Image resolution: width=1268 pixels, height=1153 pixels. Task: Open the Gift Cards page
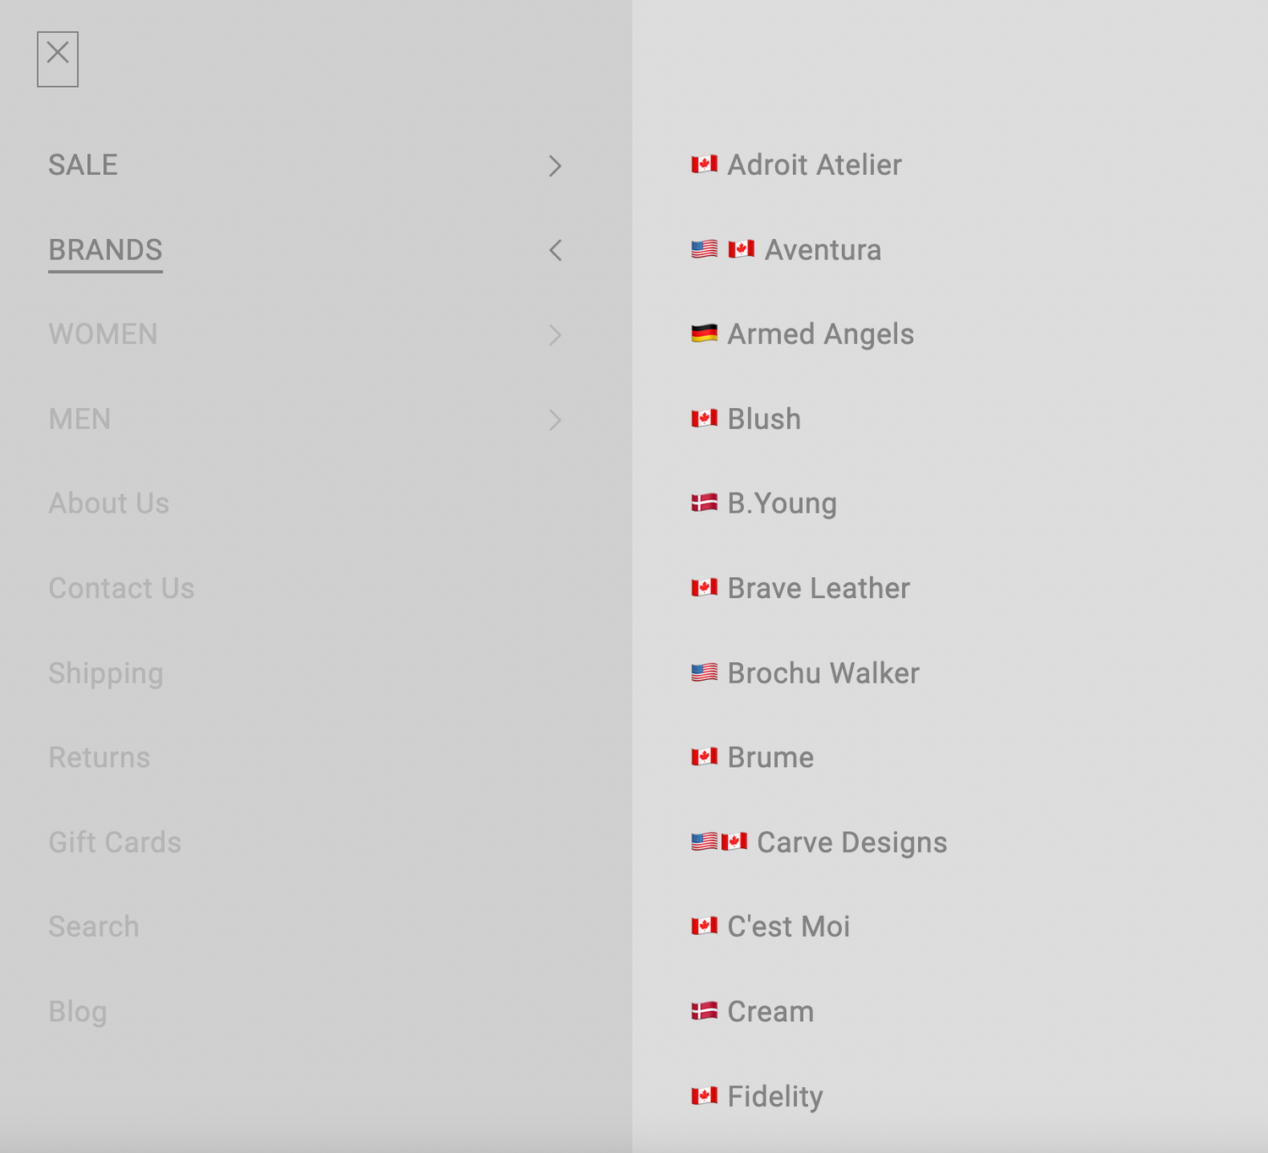click(115, 842)
